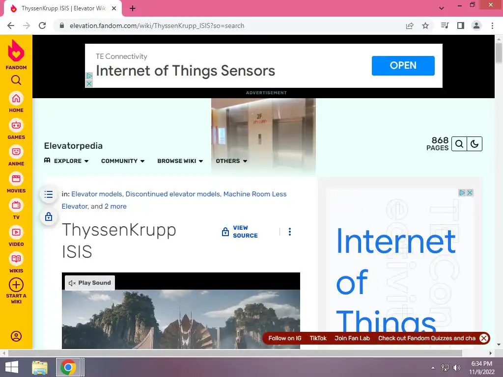View site information lock icon
Screen dimensions: 503x377
62,26
